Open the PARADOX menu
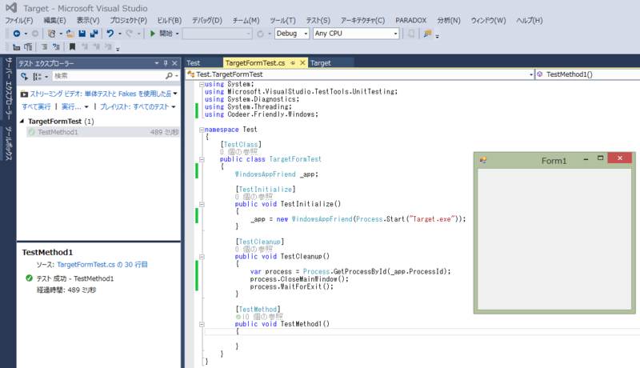Image resolution: width=640 pixels, height=368 pixels. tap(410, 20)
